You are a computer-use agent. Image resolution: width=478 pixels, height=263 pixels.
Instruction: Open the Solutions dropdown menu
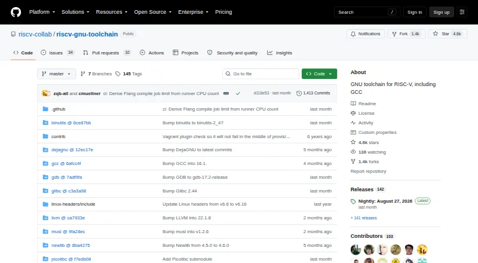(75, 12)
